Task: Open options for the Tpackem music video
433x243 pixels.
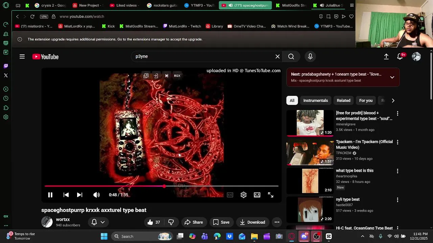Action: click(397, 142)
